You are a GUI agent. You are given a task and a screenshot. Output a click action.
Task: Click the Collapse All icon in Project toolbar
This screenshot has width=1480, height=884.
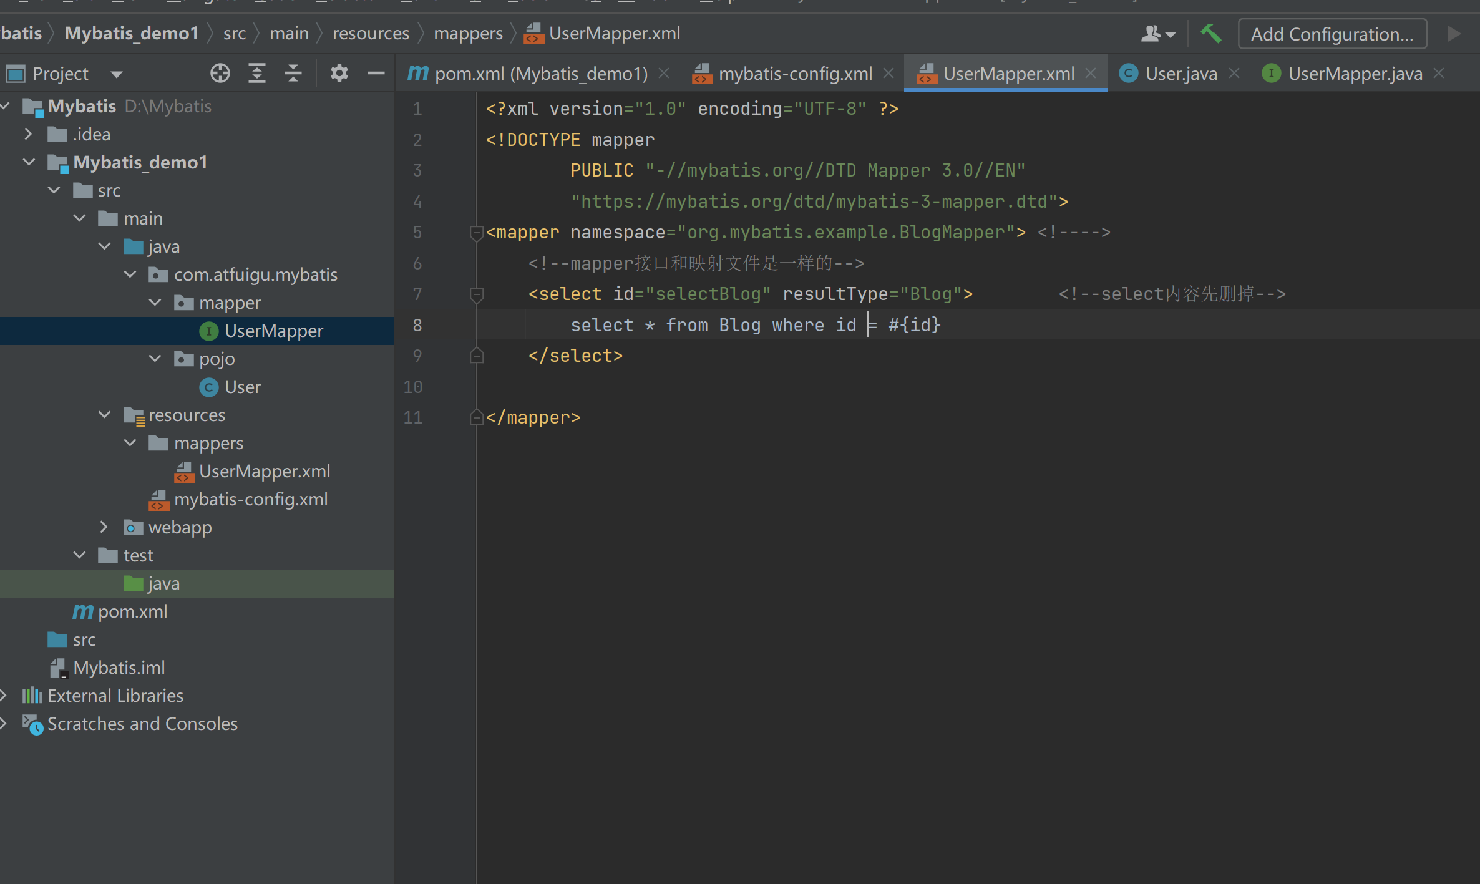coord(293,74)
